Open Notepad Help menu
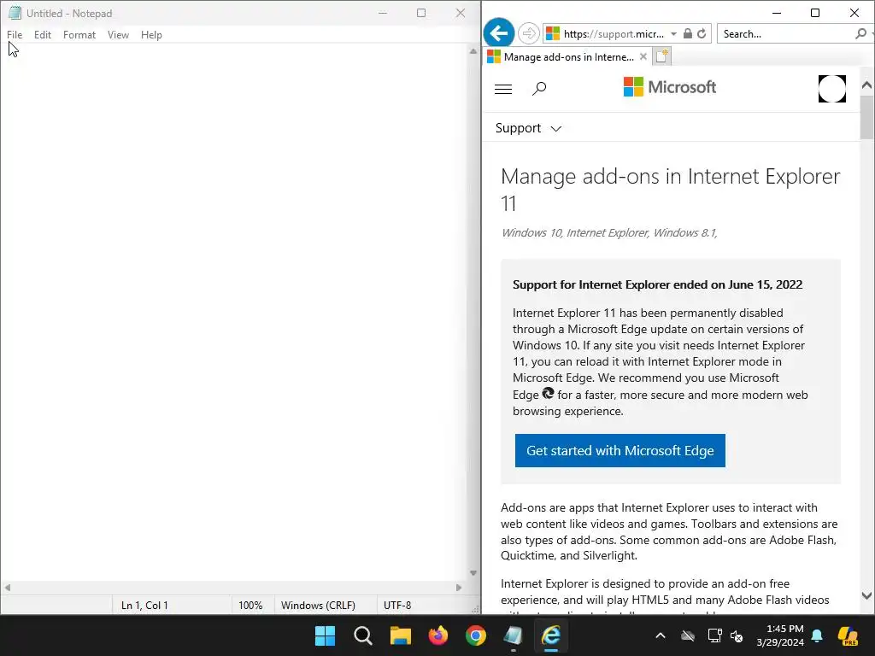Image resolution: width=875 pixels, height=656 pixels. pos(151,34)
